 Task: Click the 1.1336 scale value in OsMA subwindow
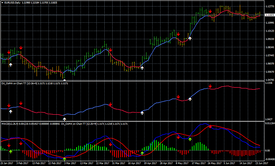click(269, 83)
